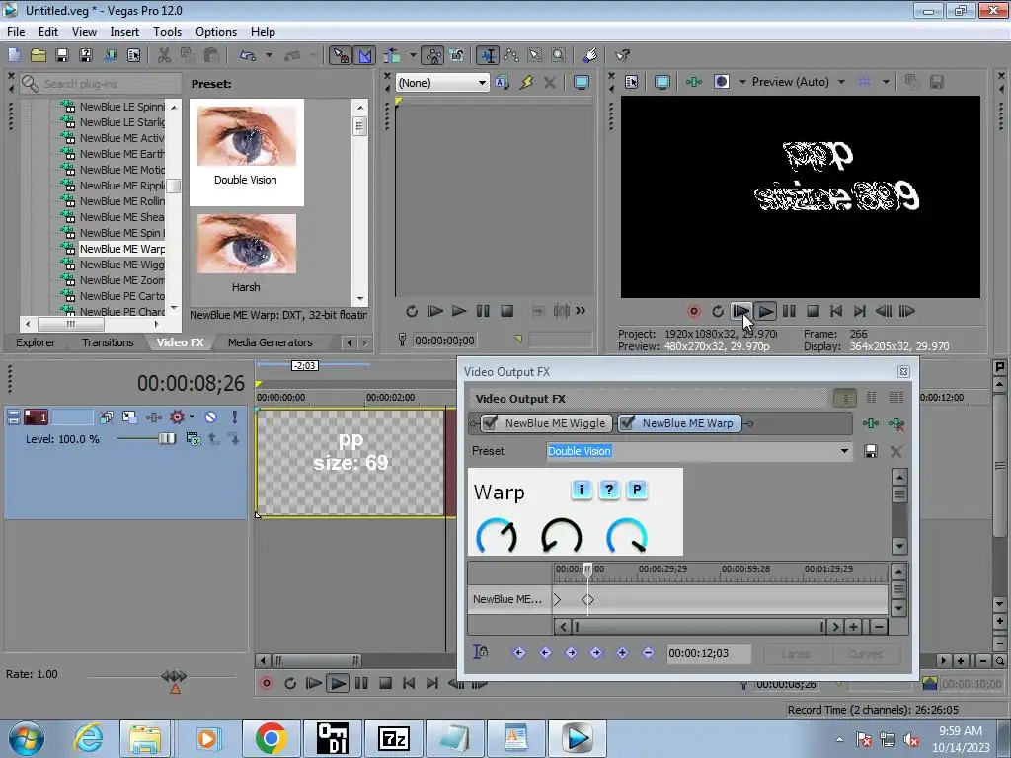Click the Save project floppy icon
The width and height of the screenshot is (1011, 758).
click(x=62, y=56)
